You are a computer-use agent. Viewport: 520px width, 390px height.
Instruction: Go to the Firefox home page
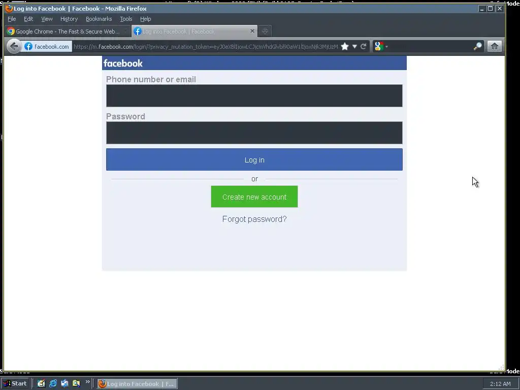(x=495, y=46)
